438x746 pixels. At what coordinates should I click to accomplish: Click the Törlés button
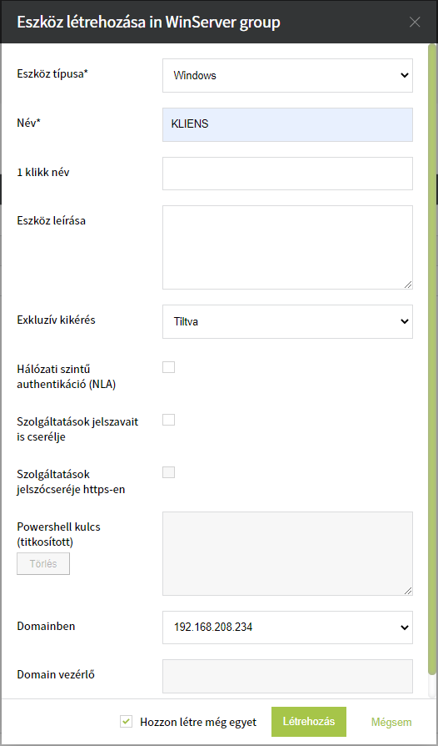coord(43,564)
